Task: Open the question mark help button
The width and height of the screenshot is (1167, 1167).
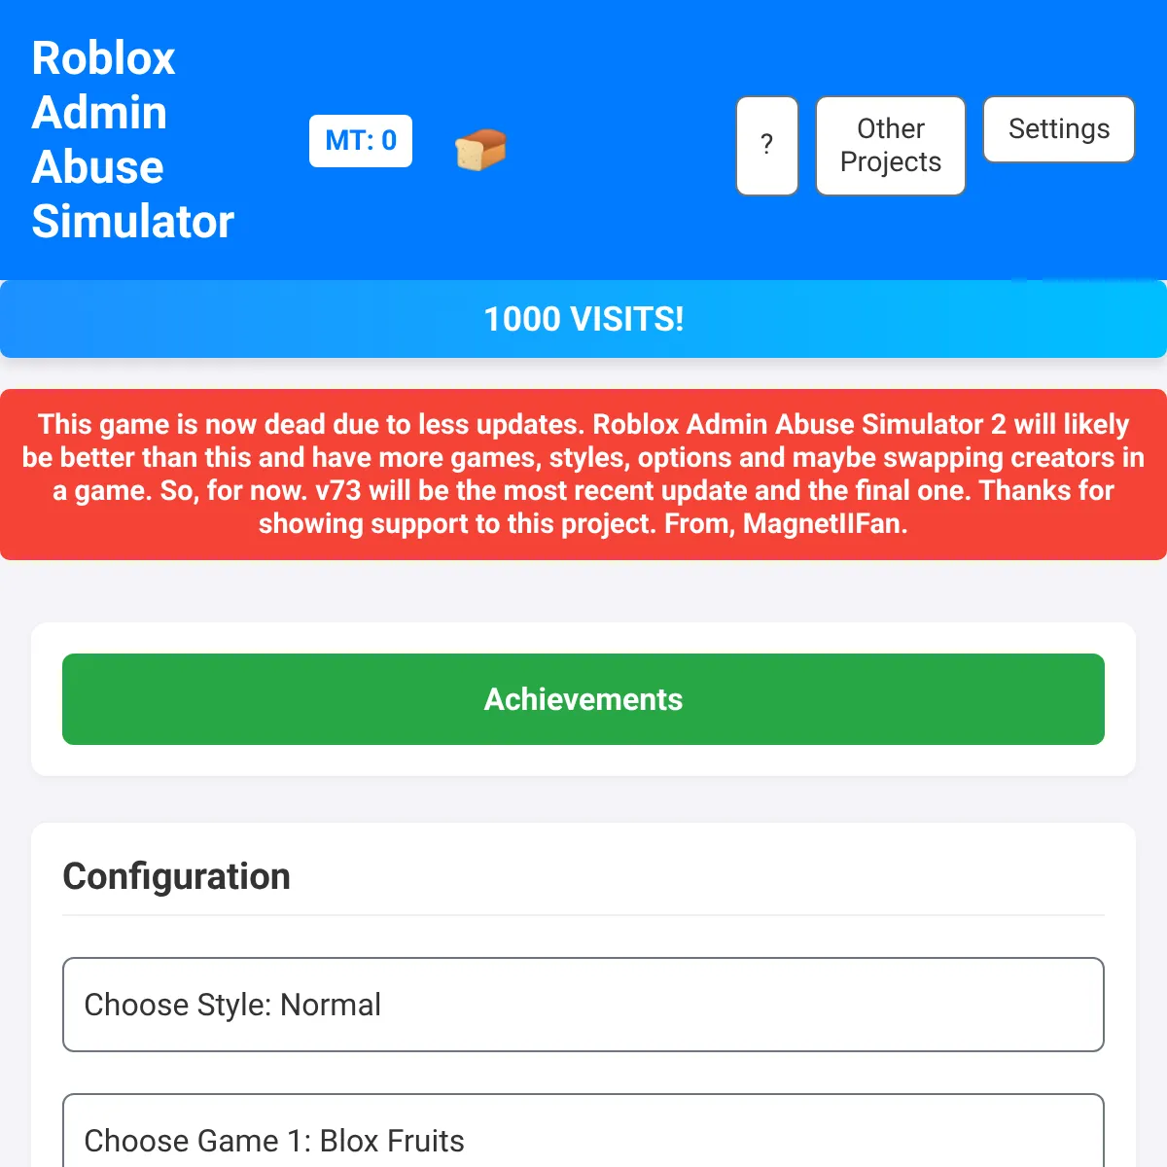Action: pyautogui.click(x=767, y=146)
